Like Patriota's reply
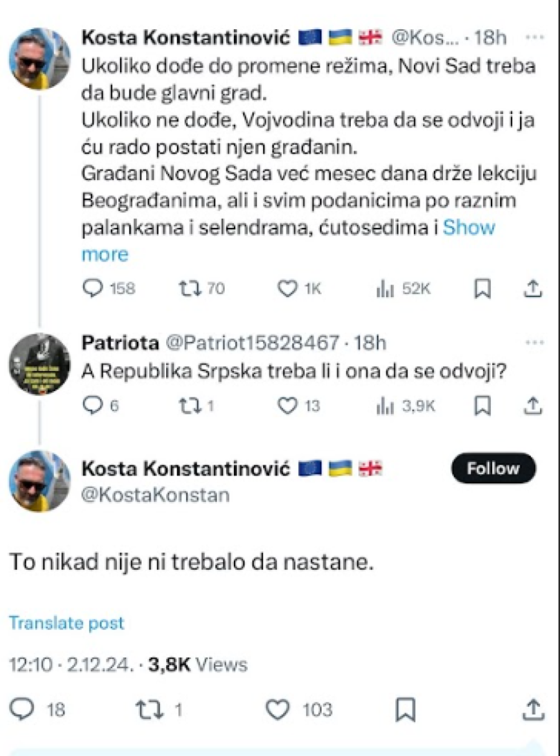The image size is (560, 756). click(289, 405)
